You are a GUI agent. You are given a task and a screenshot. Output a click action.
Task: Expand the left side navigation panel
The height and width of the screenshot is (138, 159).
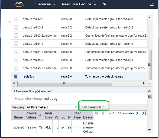(9, 22)
